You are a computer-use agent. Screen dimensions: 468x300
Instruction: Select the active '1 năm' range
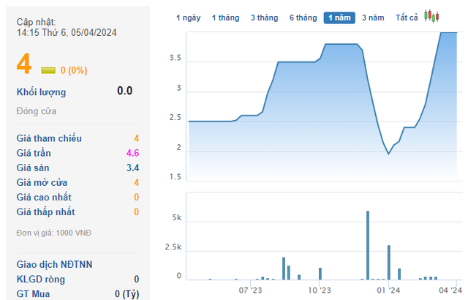[340, 18]
